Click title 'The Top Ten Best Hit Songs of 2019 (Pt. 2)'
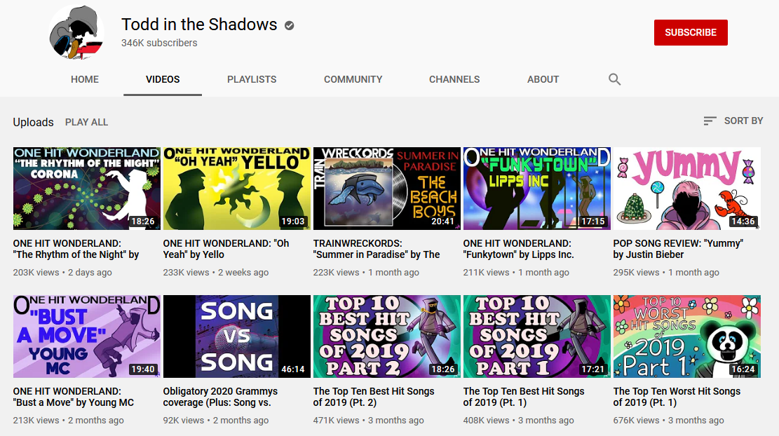Image resolution: width=779 pixels, height=436 pixels. pos(374,397)
